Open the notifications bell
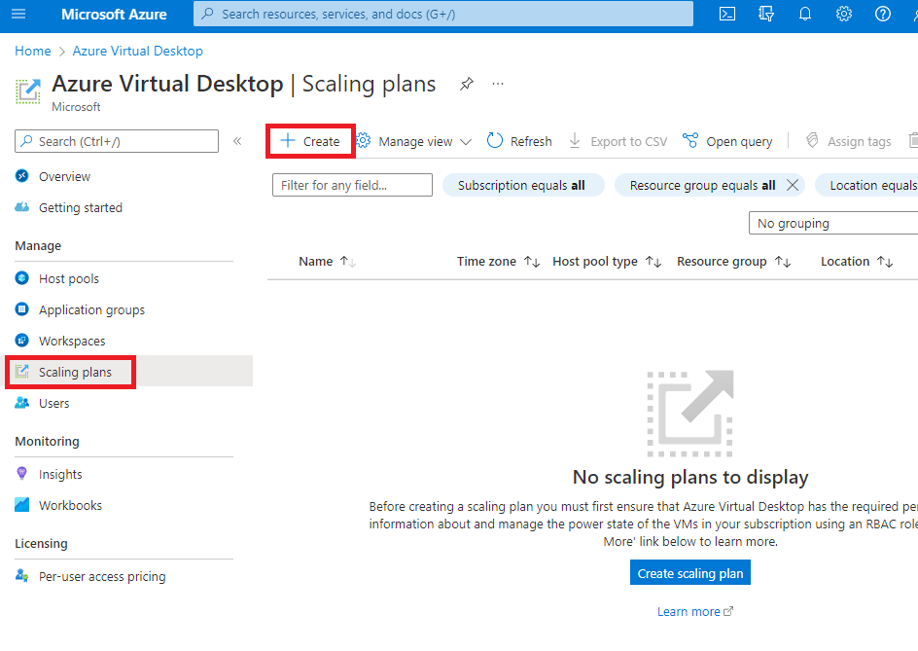 805,15
